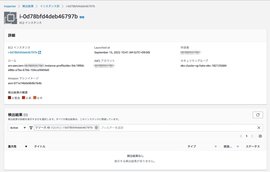Click the フィルターを追加 input field
270x172 pixels.
click(118, 128)
